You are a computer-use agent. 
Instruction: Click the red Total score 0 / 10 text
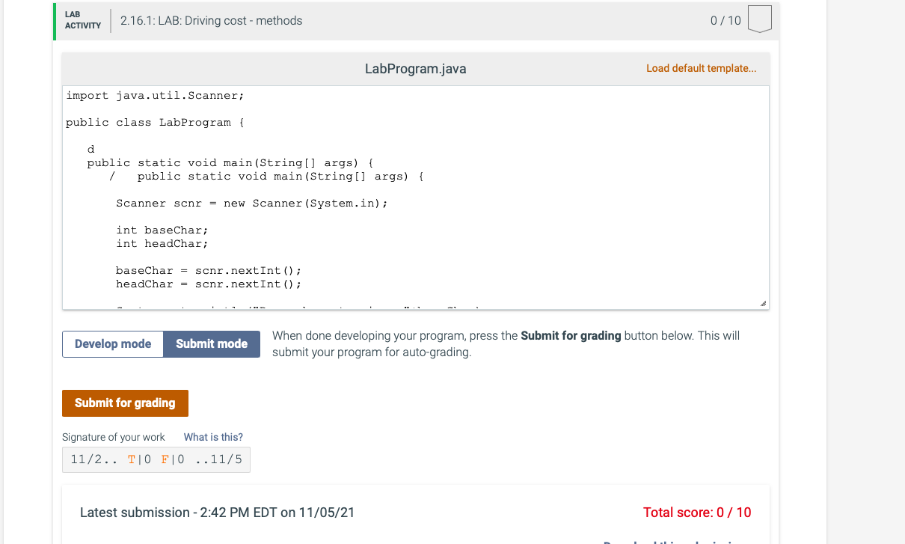click(x=697, y=513)
